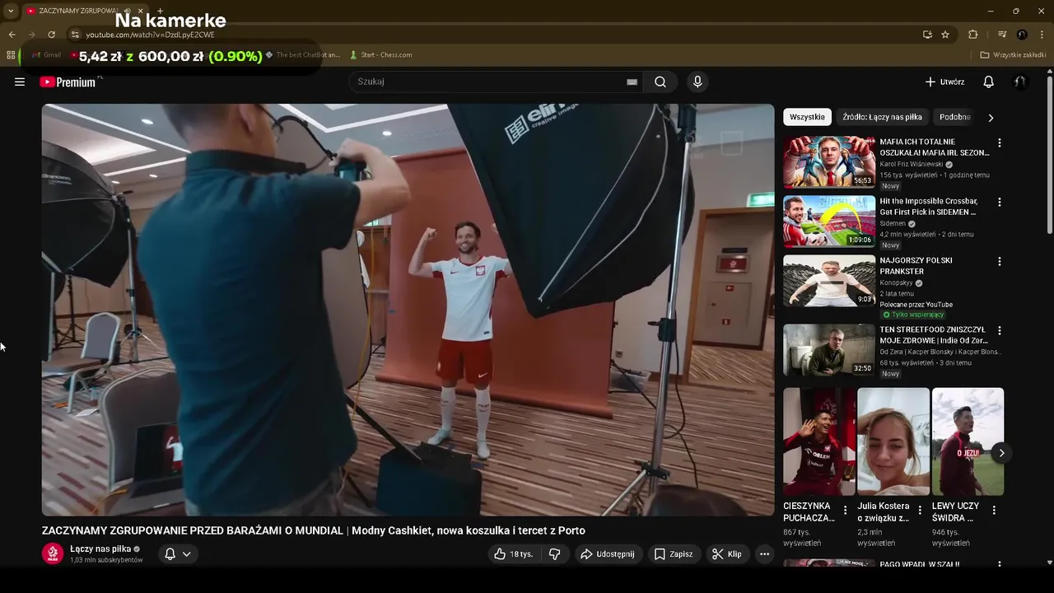Go back in browser history
1054x593 pixels.
click(12, 35)
